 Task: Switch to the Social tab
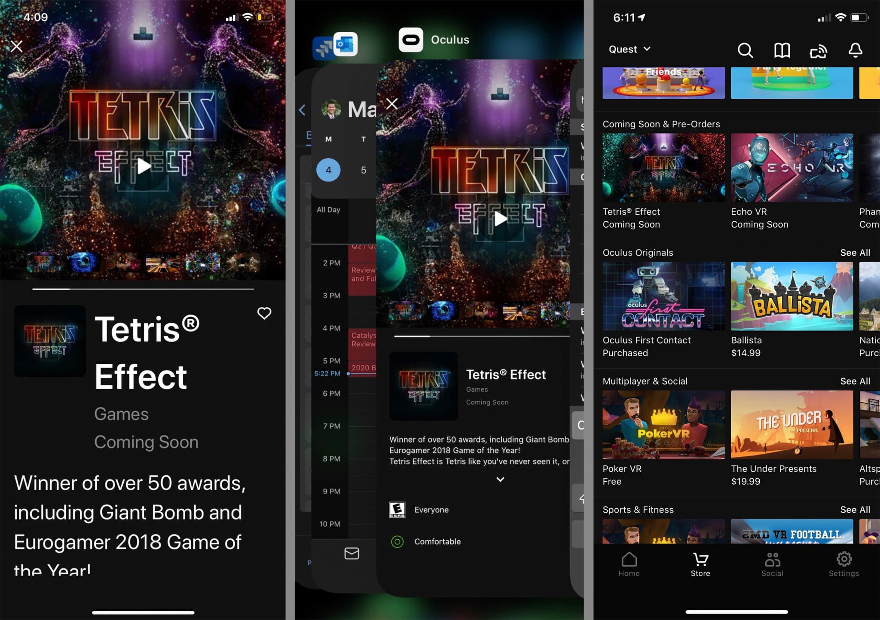[772, 564]
